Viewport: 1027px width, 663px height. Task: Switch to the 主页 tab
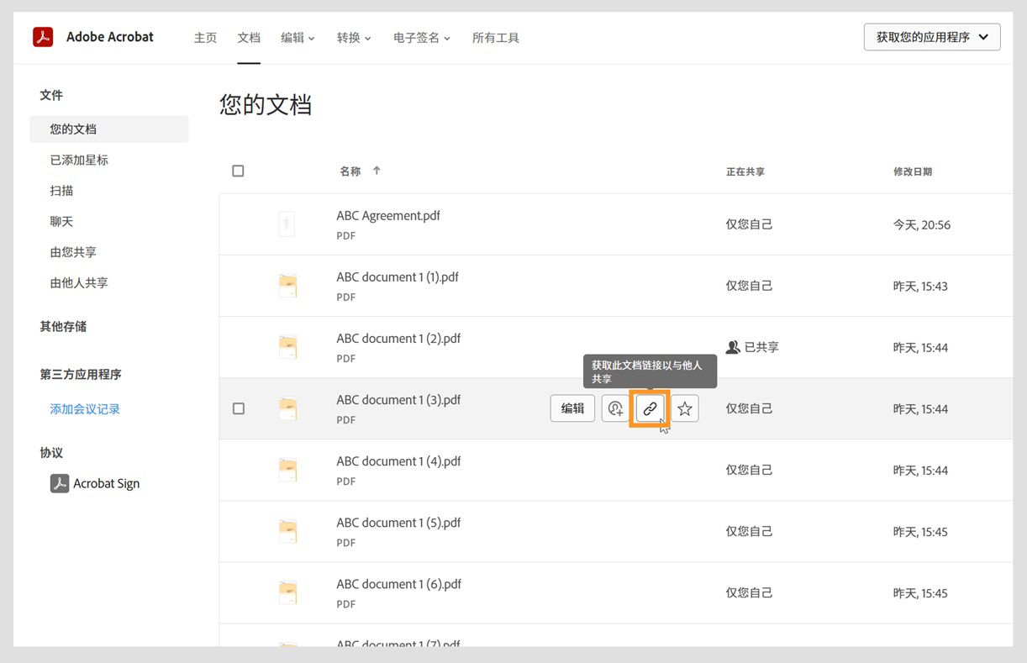(x=205, y=37)
